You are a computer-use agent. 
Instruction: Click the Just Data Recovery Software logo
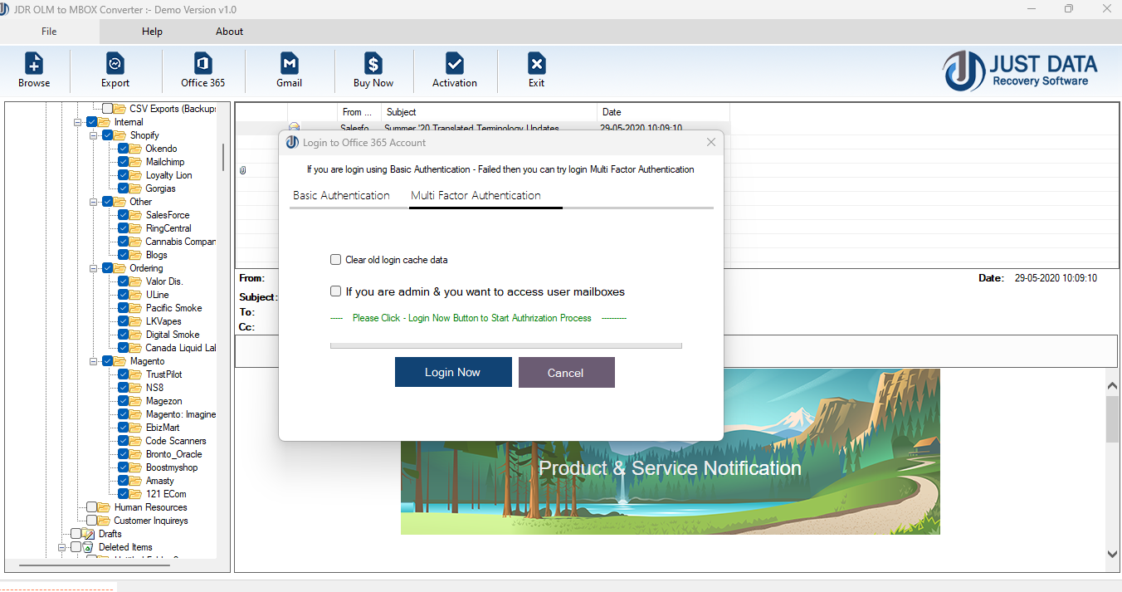pyautogui.click(x=1021, y=71)
